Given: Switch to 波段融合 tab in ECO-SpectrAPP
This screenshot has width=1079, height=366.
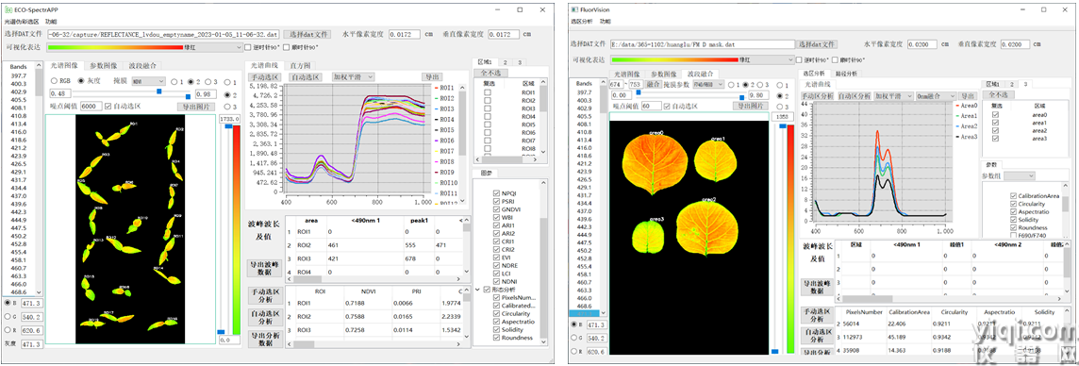Looking at the screenshot, I should pos(142,66).
